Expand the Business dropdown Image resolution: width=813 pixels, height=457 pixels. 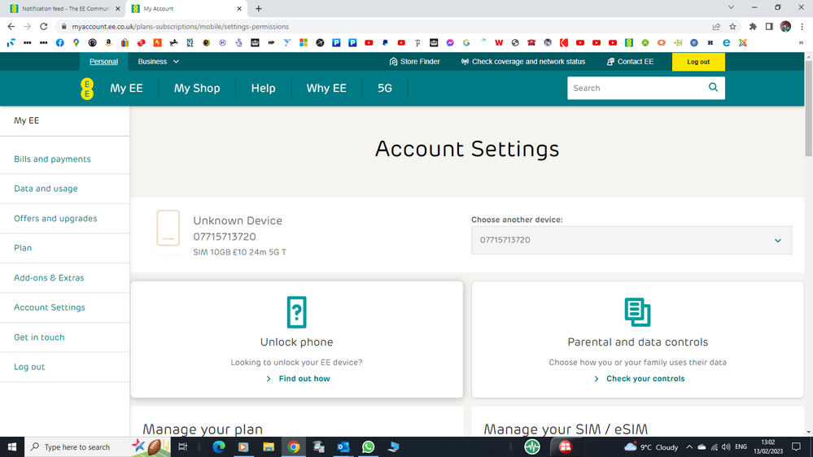click(x=158, y=62)
